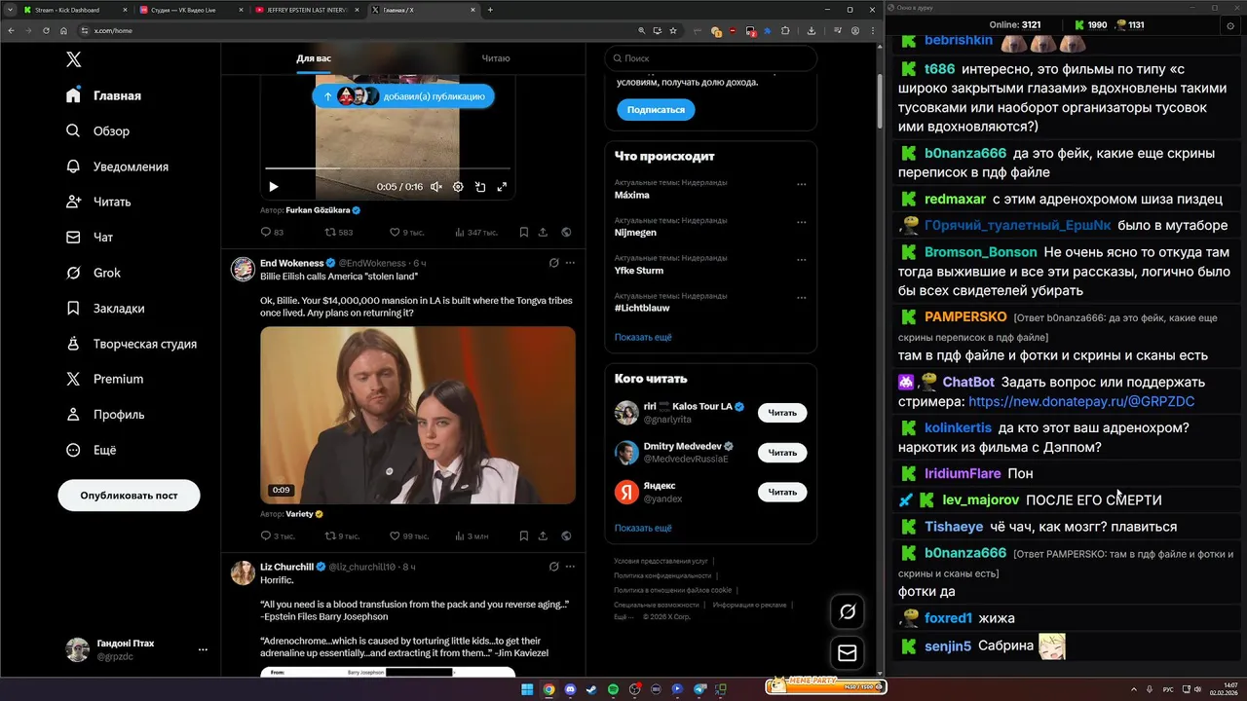Click the video progress bar
Viewport: 1247px width, 701px height.
(388, 168)
